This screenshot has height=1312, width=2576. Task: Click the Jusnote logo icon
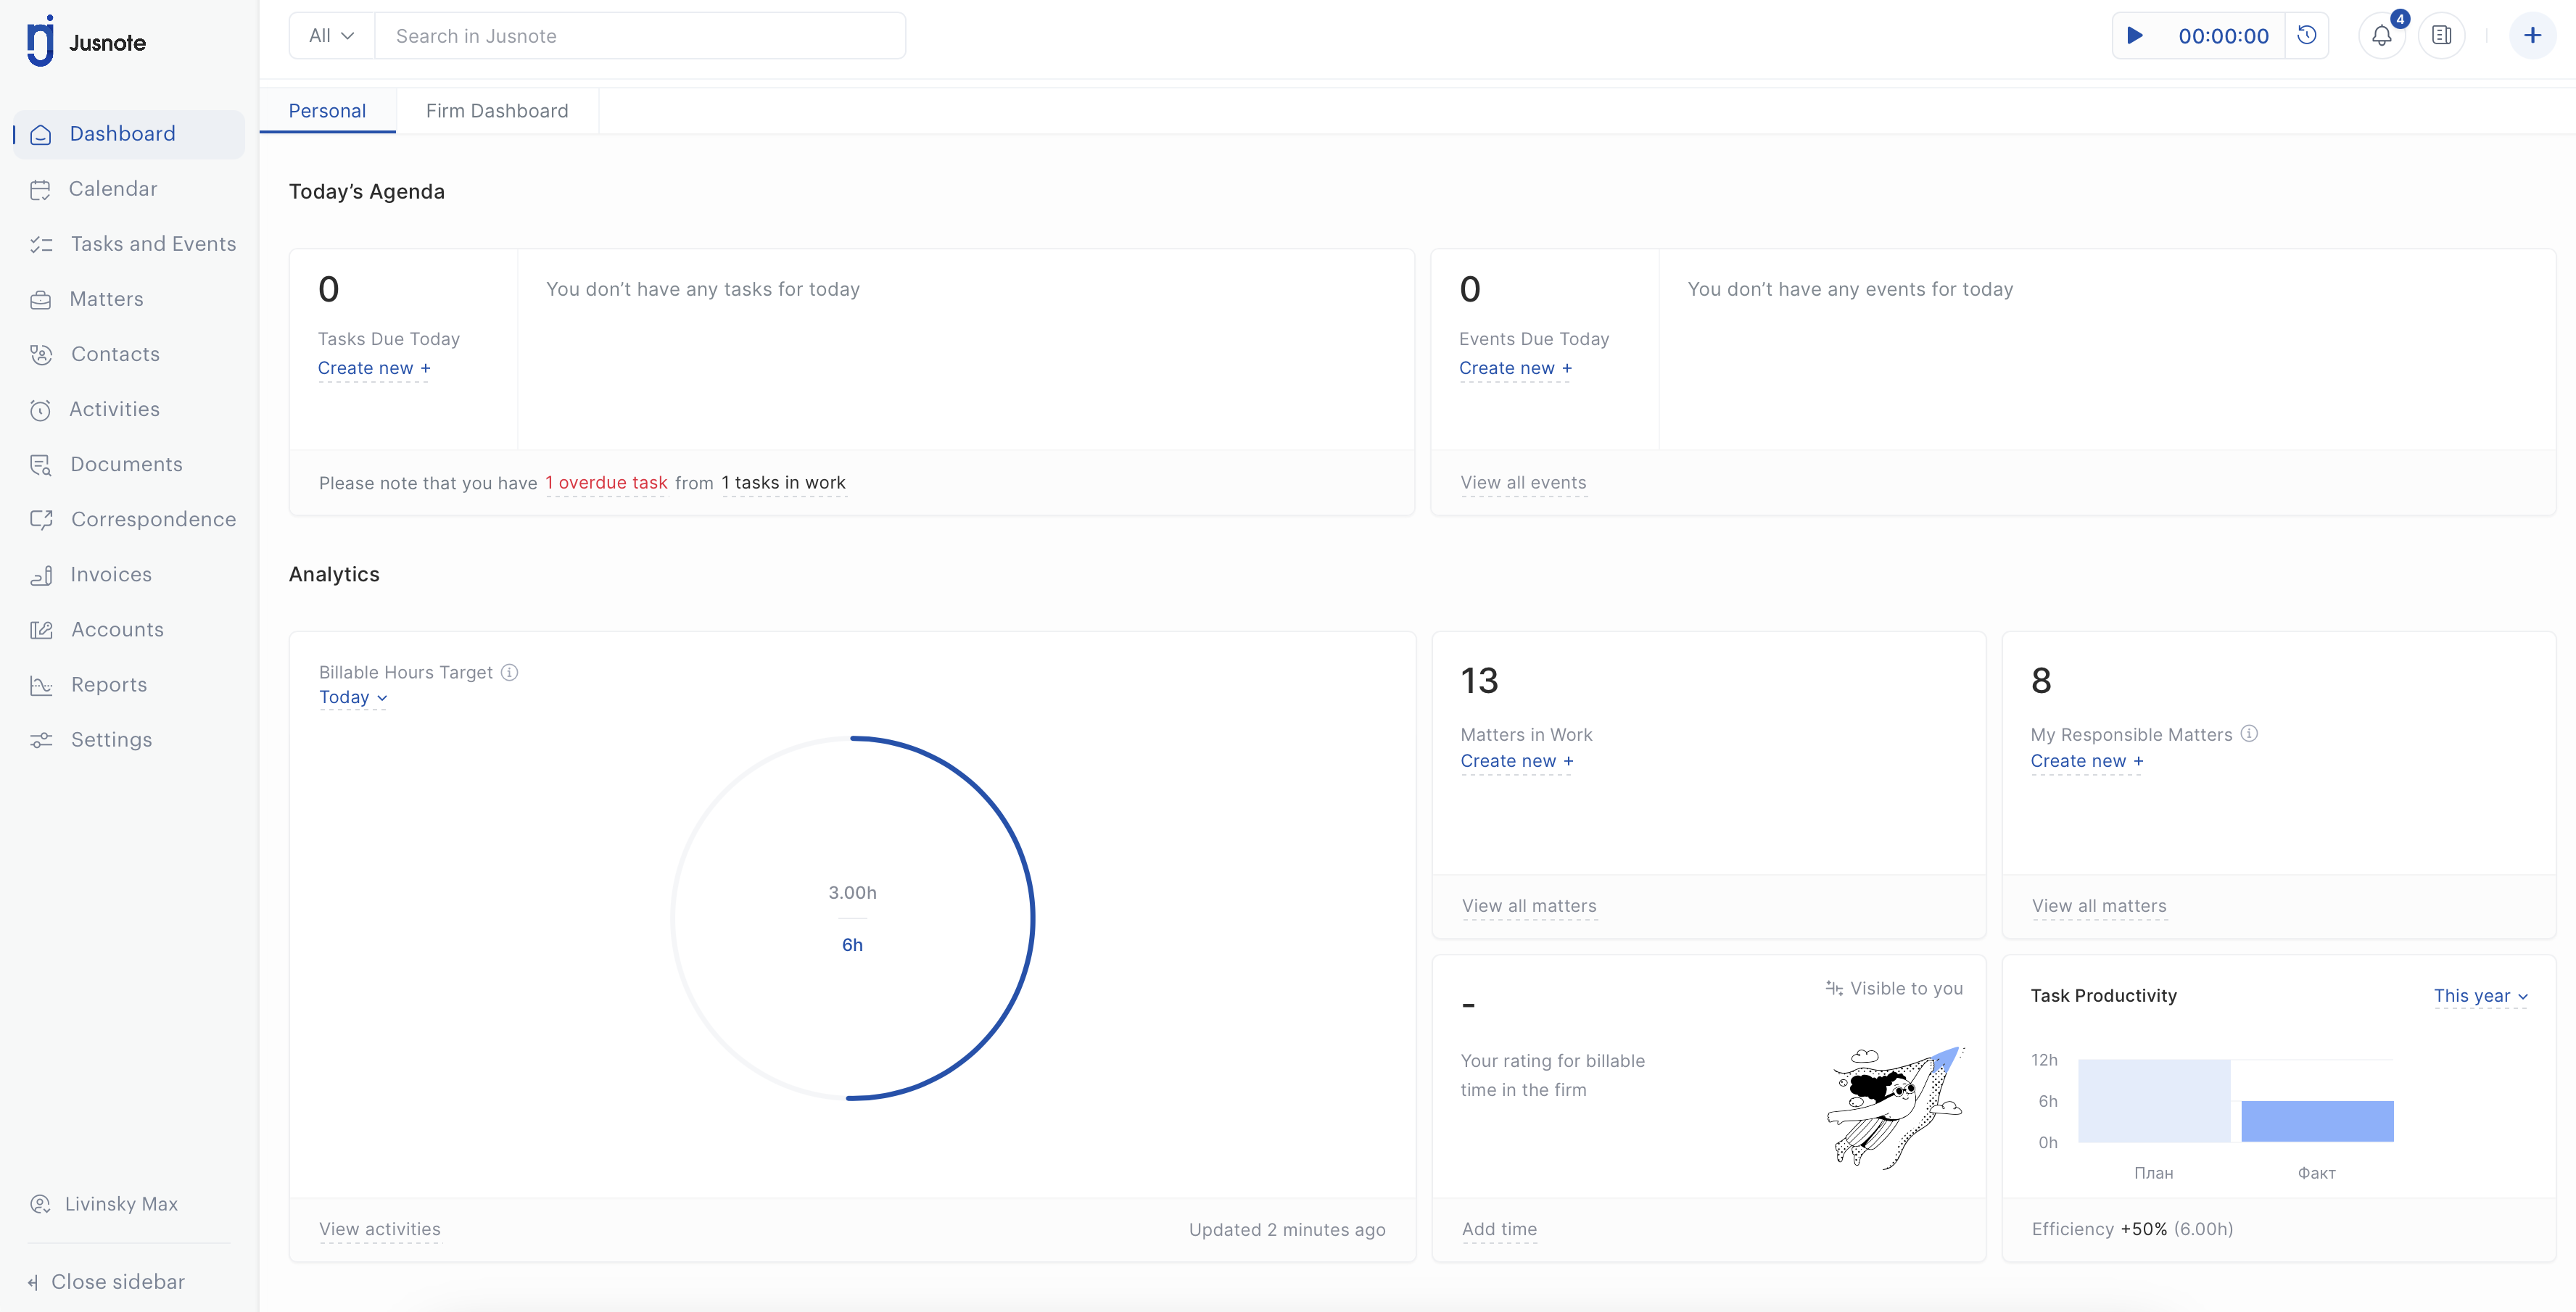40,41
